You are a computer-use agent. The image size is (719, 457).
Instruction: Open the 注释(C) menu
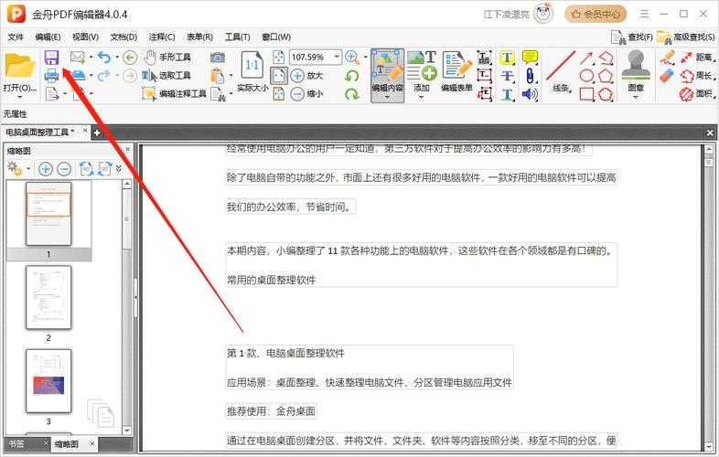coord(161,37)
